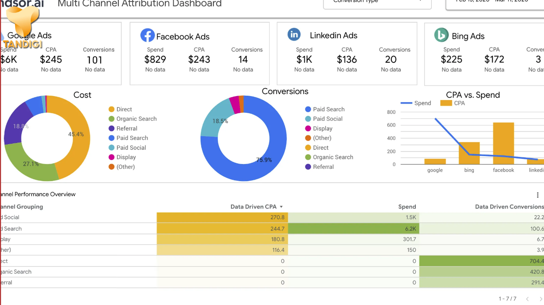The height and width of the screenshot is (305, 544).
Task: Click the LinkedIn Ads logo icon
Action: (294, 35)
